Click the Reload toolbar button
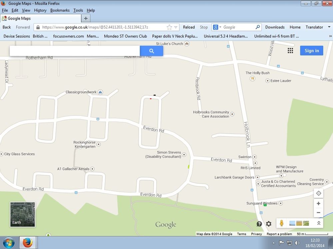 tap(189, 27)
